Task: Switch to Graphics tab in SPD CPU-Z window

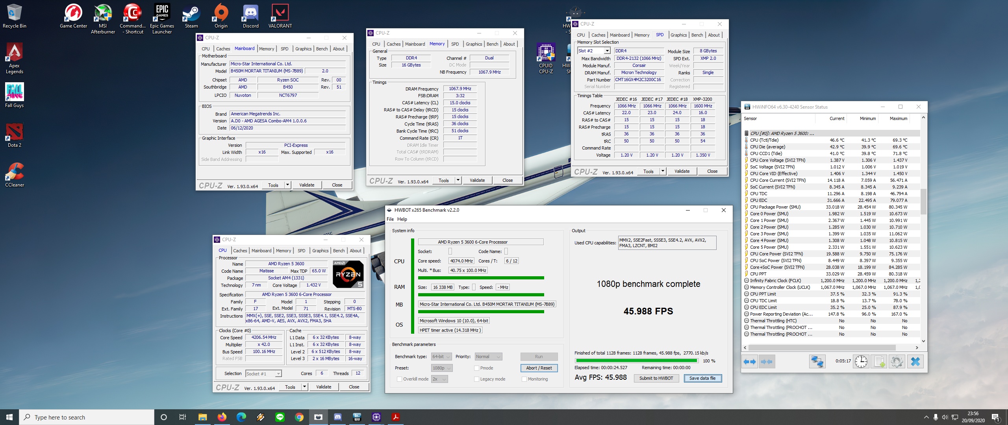Action: click(x=678, y=35)
